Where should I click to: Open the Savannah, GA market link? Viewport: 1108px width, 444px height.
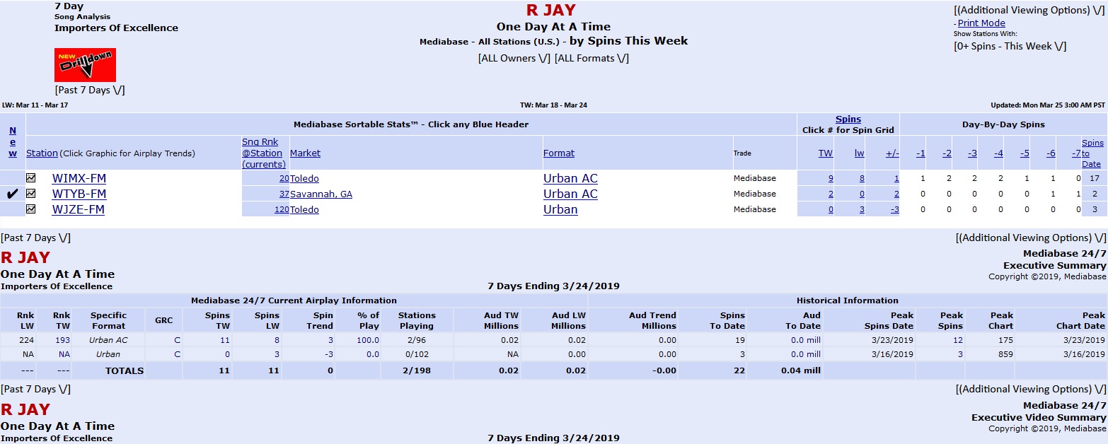click(321, 194)
